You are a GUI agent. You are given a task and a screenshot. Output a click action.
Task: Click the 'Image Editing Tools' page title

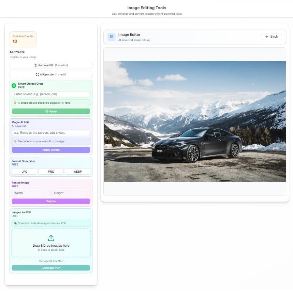pos(147,8)
